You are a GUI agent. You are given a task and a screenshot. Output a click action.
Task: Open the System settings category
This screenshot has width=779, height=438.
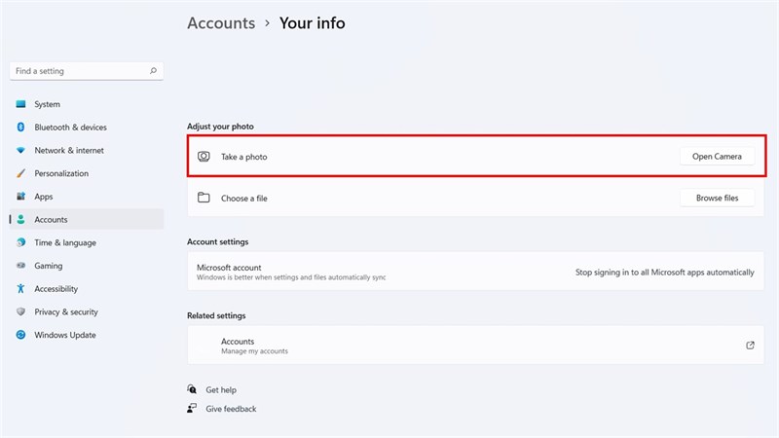[x=87, y=104]
